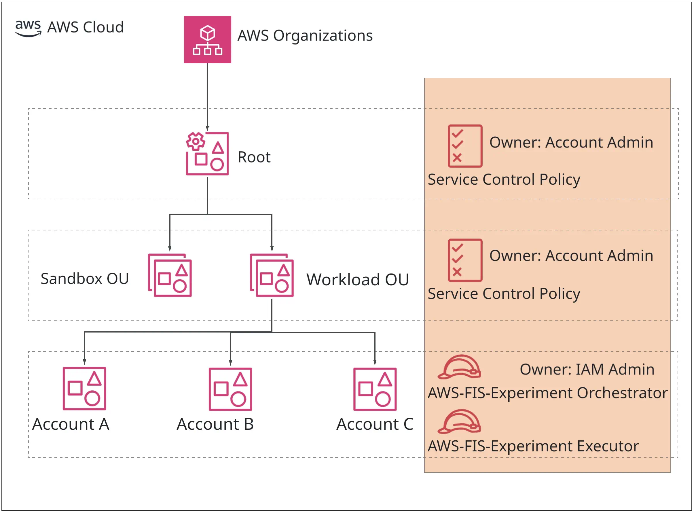This screenshot has height=512, width=694.
Task: Click 'Service Control Policy' text in Root row
Action: (x=504, y=180)
